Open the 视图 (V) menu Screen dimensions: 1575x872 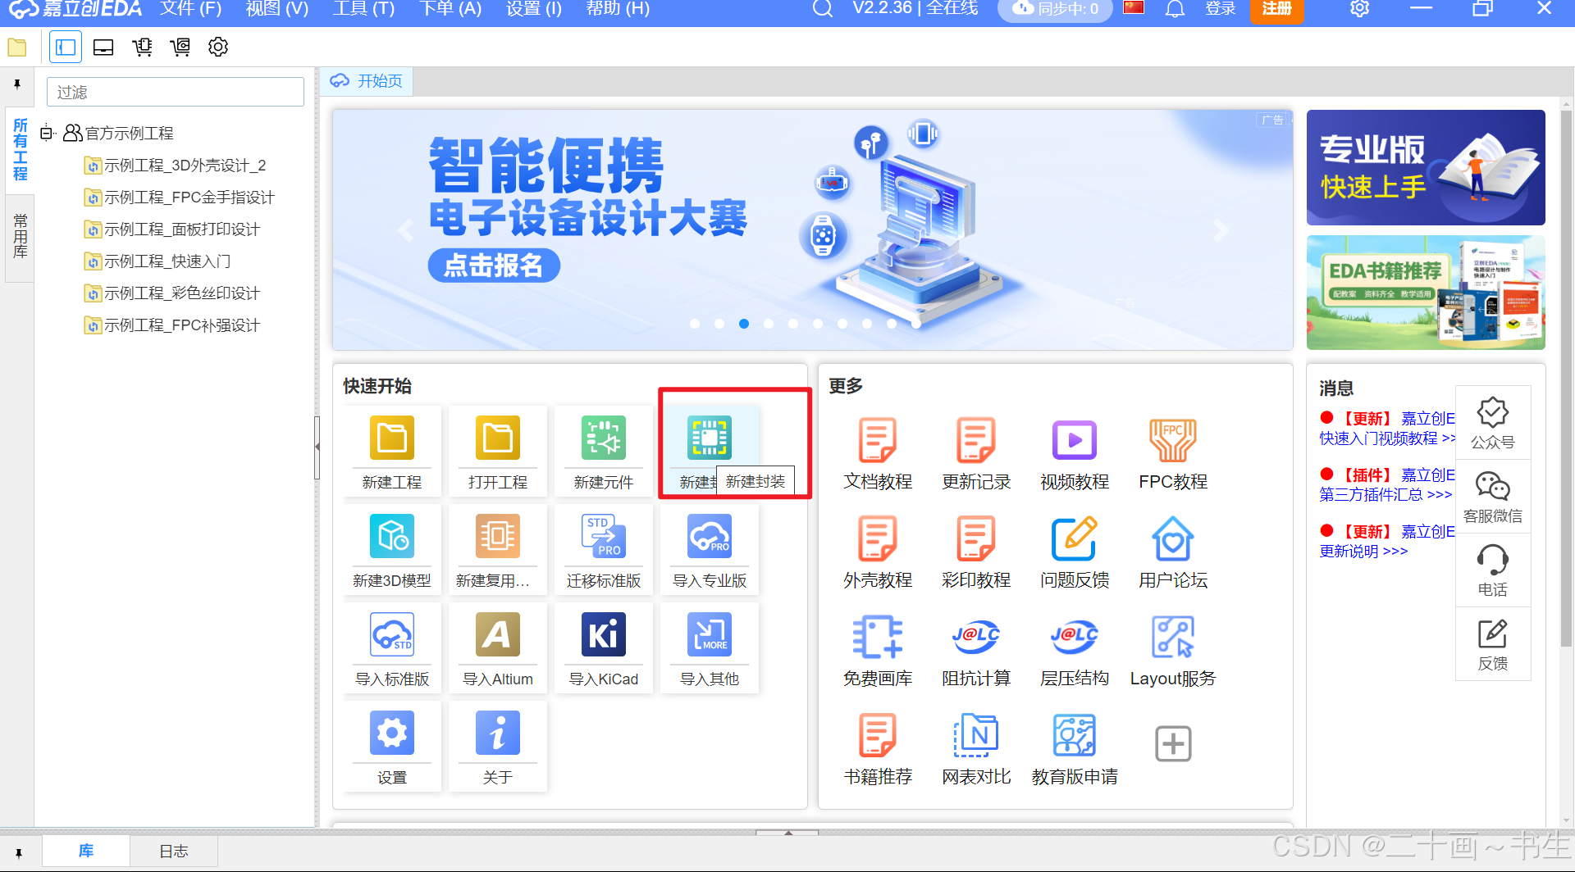(277, 9)
